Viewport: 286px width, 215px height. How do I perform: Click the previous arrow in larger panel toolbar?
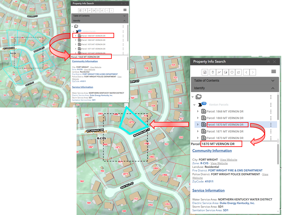pos(246,72)
